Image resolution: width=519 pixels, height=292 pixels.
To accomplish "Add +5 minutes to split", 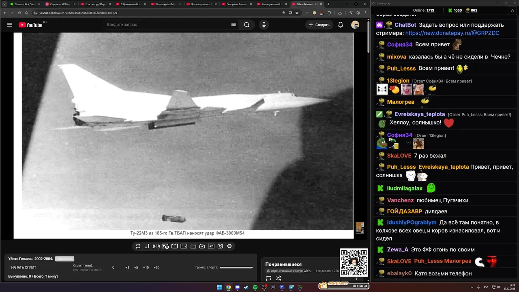I will click(136, 268).
